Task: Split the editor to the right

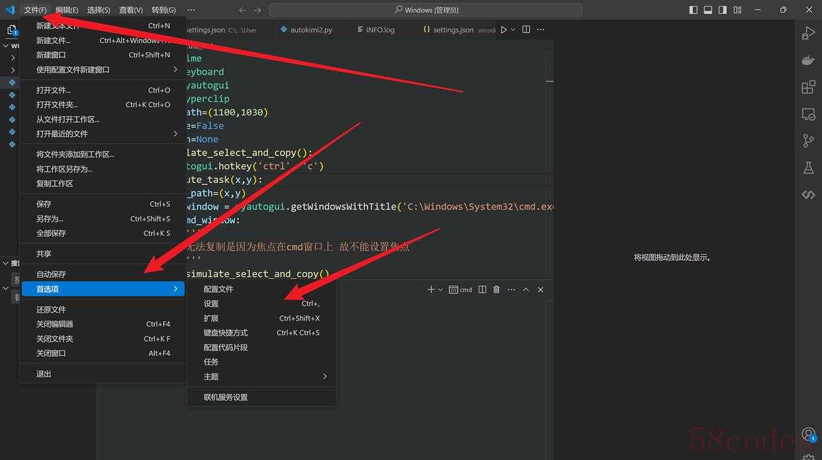Action: click(526, 30)
